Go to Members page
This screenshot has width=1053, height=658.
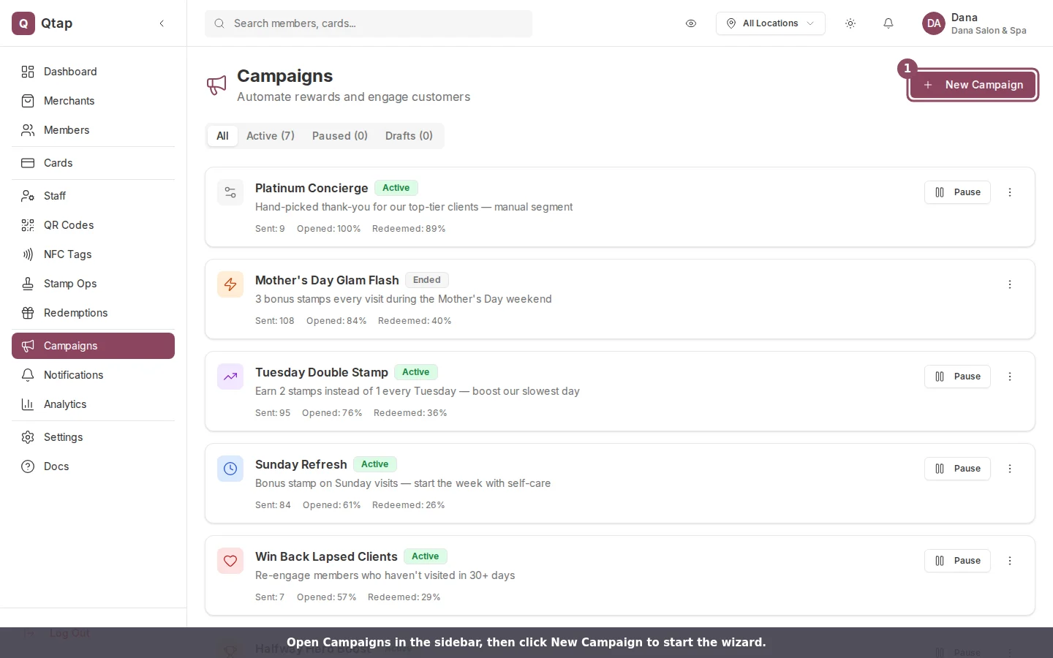pyautogui.click(x=93, y=130)
